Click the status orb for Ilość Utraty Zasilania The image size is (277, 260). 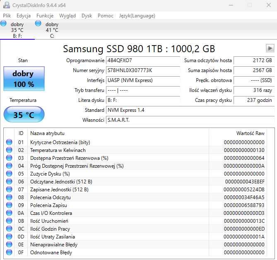(x=9, y=236)
